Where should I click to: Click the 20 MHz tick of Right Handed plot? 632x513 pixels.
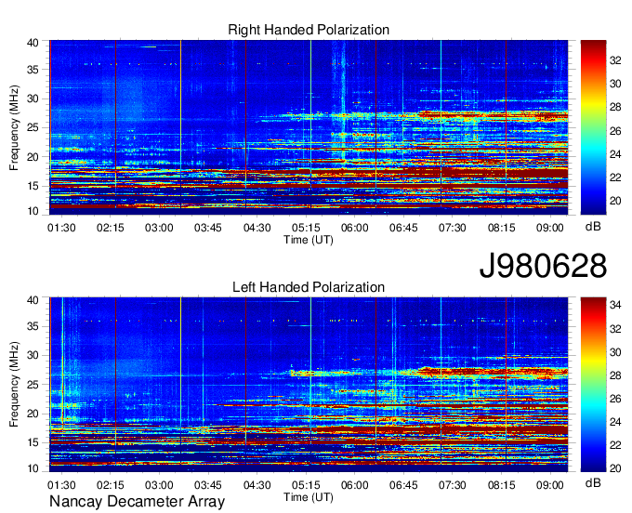pos(33,157)
